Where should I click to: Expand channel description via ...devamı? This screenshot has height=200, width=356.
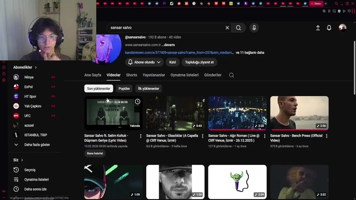pyautogui.click(x=168, y=45)
